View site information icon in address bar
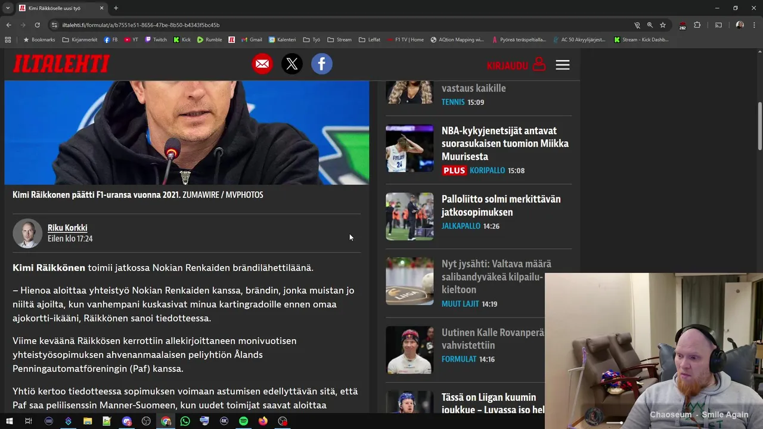This screenshot has height=429, width=763. tap(54, 25)
